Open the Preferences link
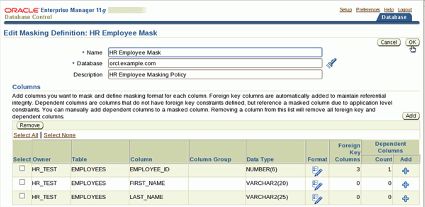The image size is (425, 207). pyautogui.click(x=368, y=10)
